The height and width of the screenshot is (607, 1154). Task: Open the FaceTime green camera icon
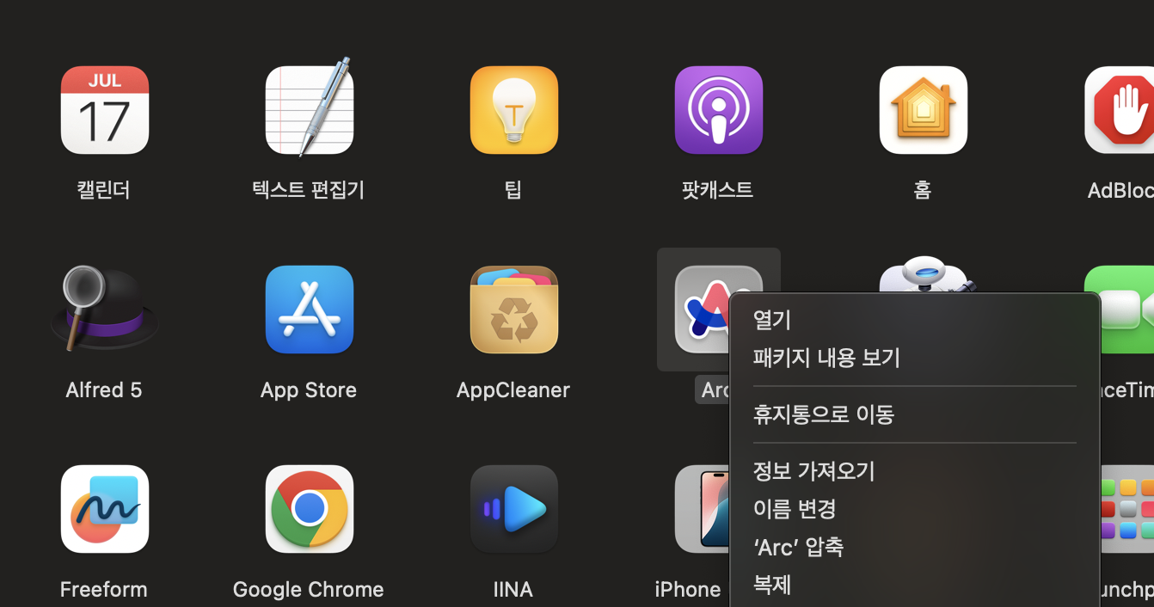[x=1126, y=310]
